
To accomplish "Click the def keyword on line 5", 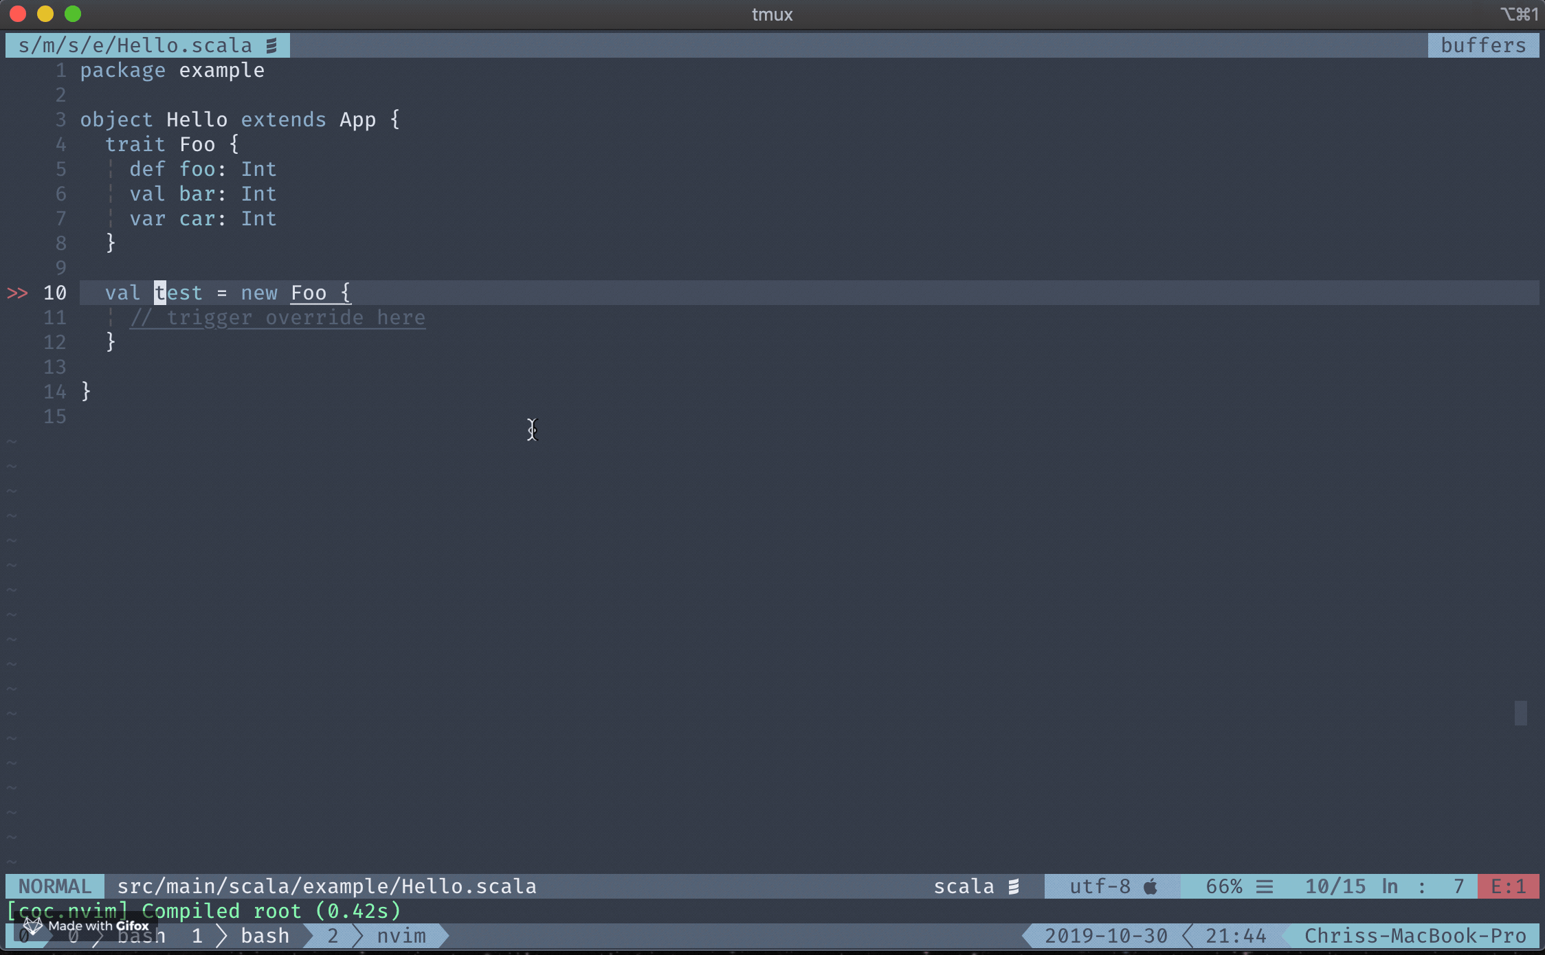I will click(148, 169).
